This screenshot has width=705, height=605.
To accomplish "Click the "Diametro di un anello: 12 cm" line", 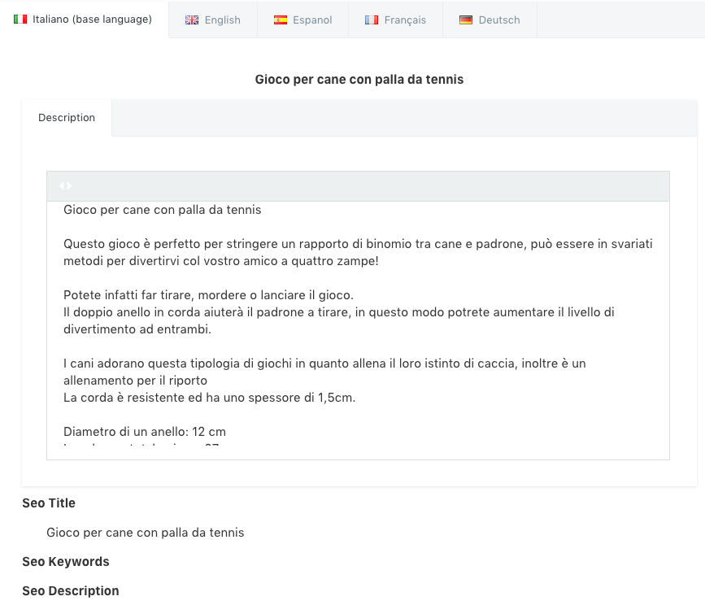I will [x=145, y=431].
